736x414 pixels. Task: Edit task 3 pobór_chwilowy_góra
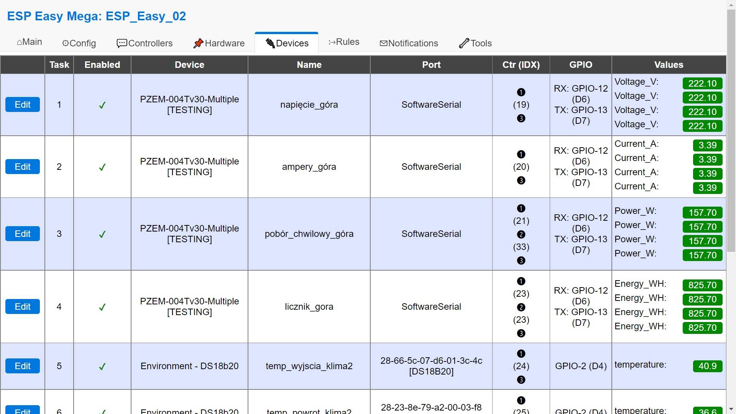[23, 234]
